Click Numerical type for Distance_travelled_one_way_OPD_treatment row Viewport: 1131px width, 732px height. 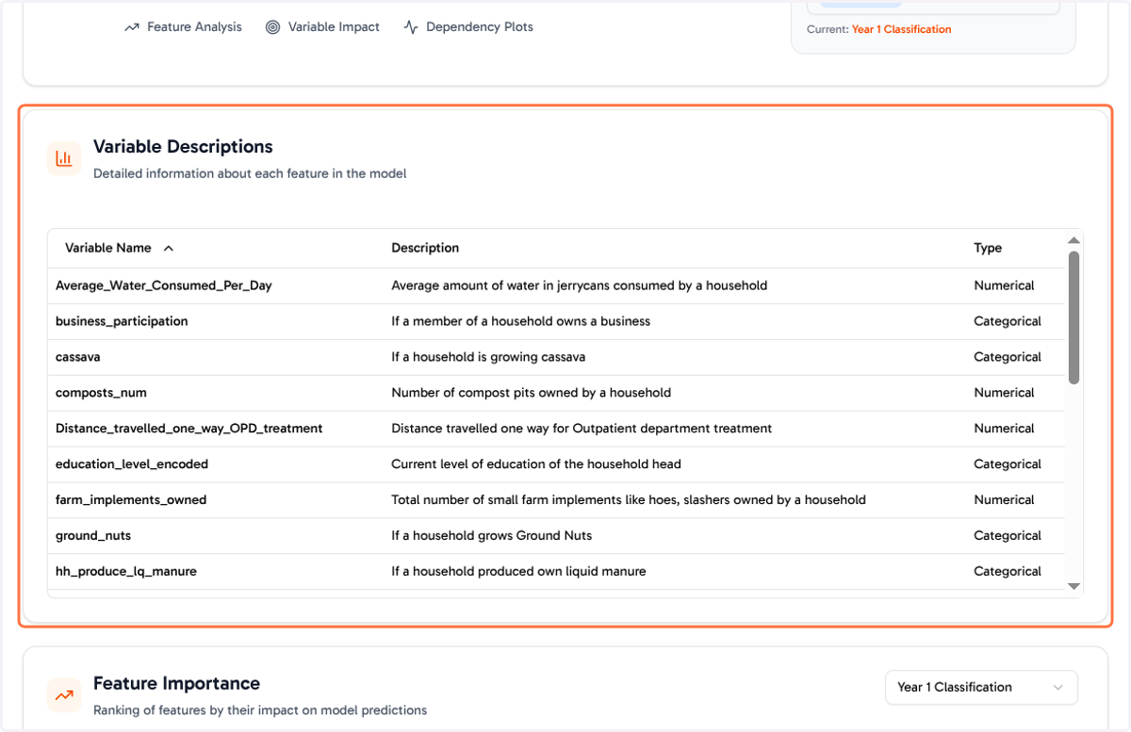1004,429
